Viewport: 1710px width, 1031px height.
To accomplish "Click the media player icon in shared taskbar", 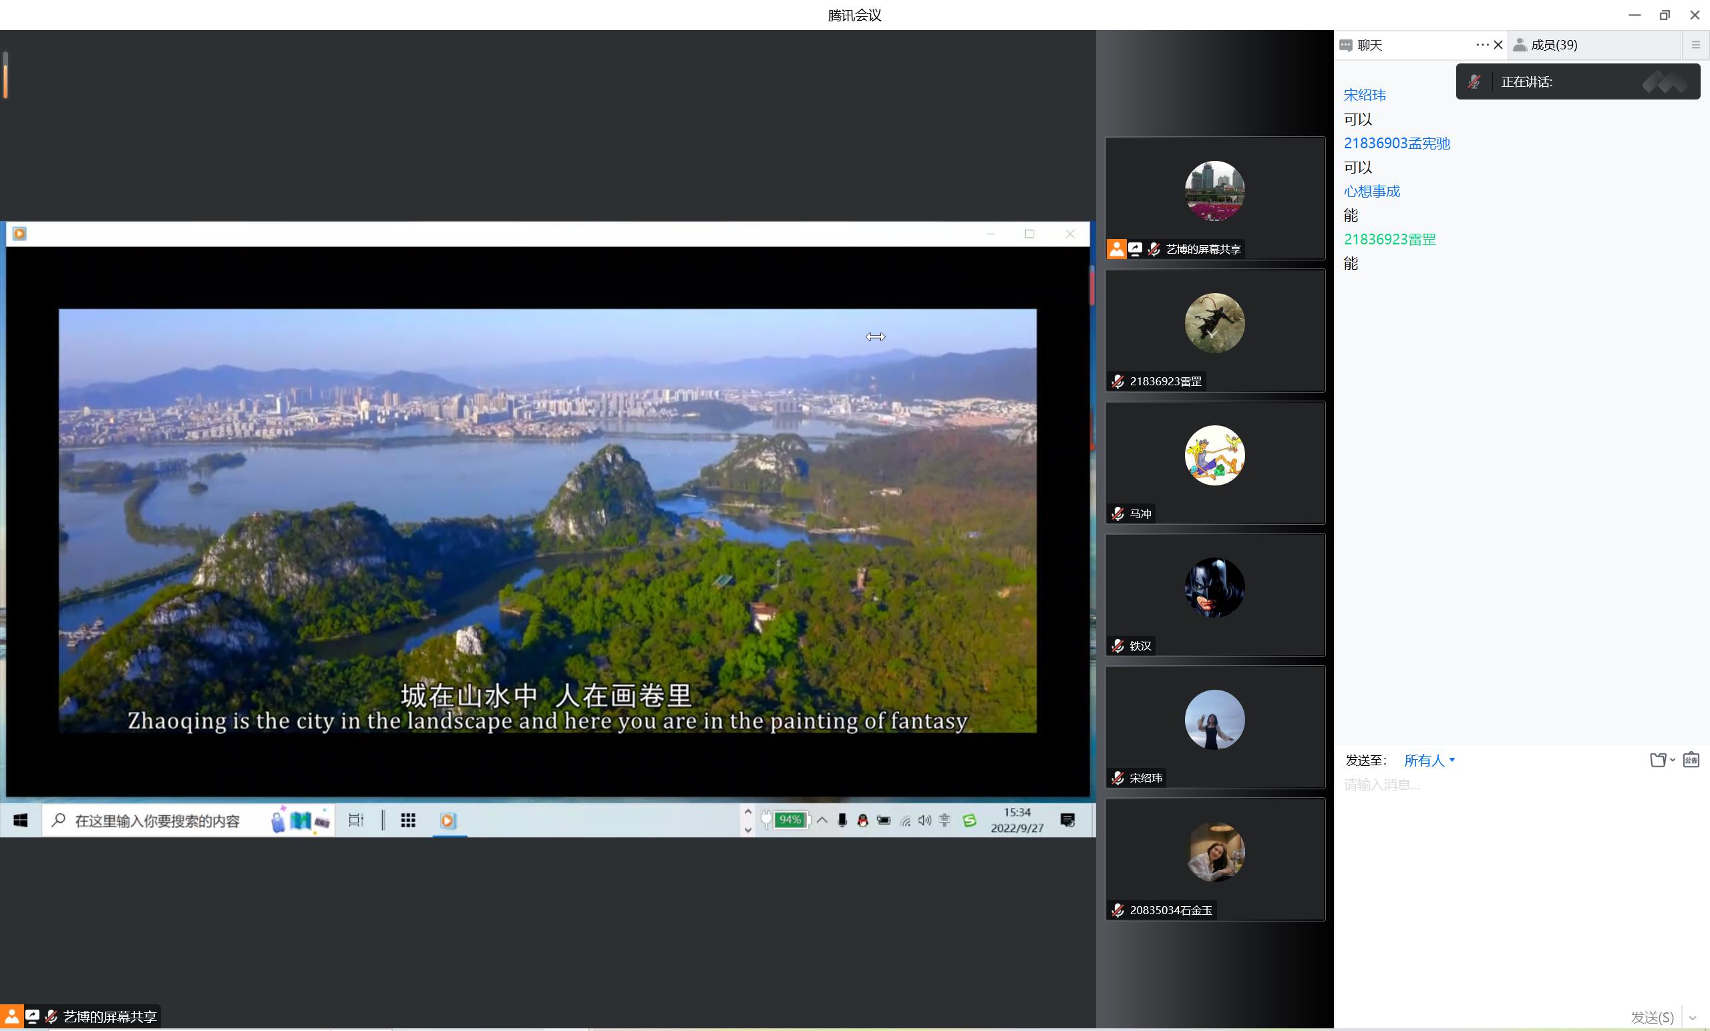I will pyautogui.click(x=448, y=821).
